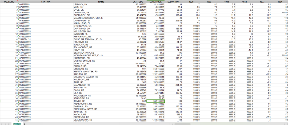Click station cell 72681024131
Viewport: 288px width, 125px height.
tap(46, 40)
